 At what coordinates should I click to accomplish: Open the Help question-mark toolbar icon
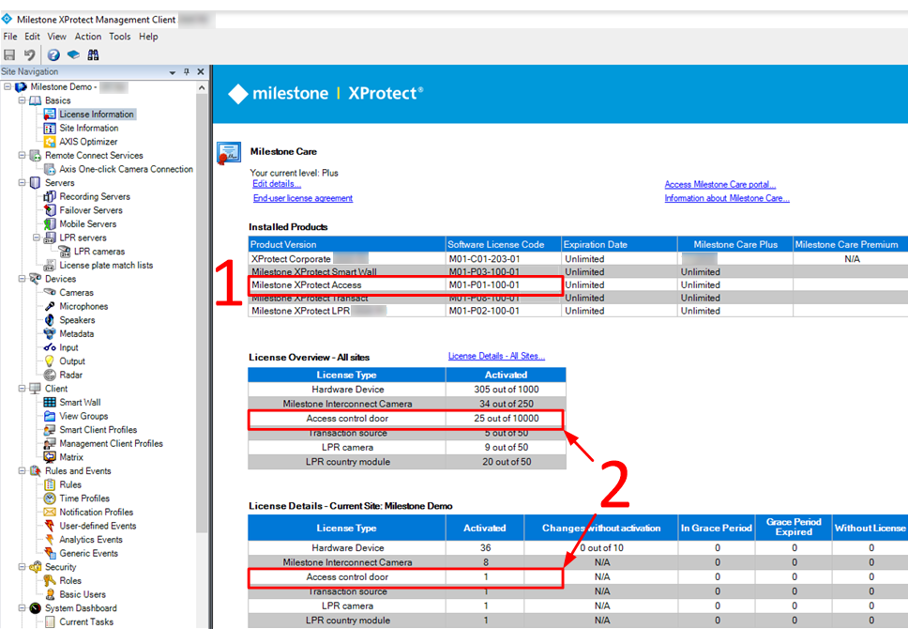[53, 55]
